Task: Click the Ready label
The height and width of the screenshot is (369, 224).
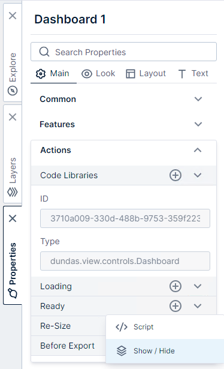Action: (52, 306)
